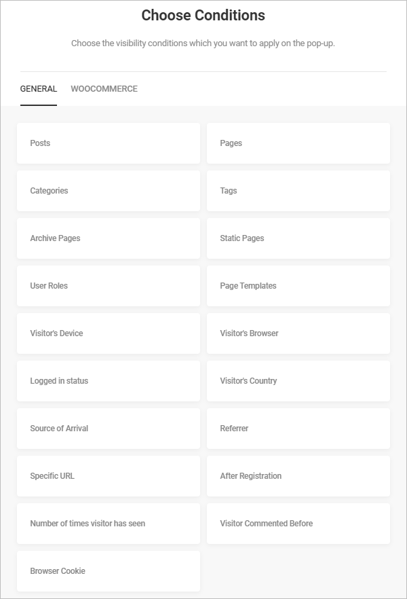Screen dimensions: 407x599
Task: Switch to the WooCommerce tab
Action: click(104, 88)
